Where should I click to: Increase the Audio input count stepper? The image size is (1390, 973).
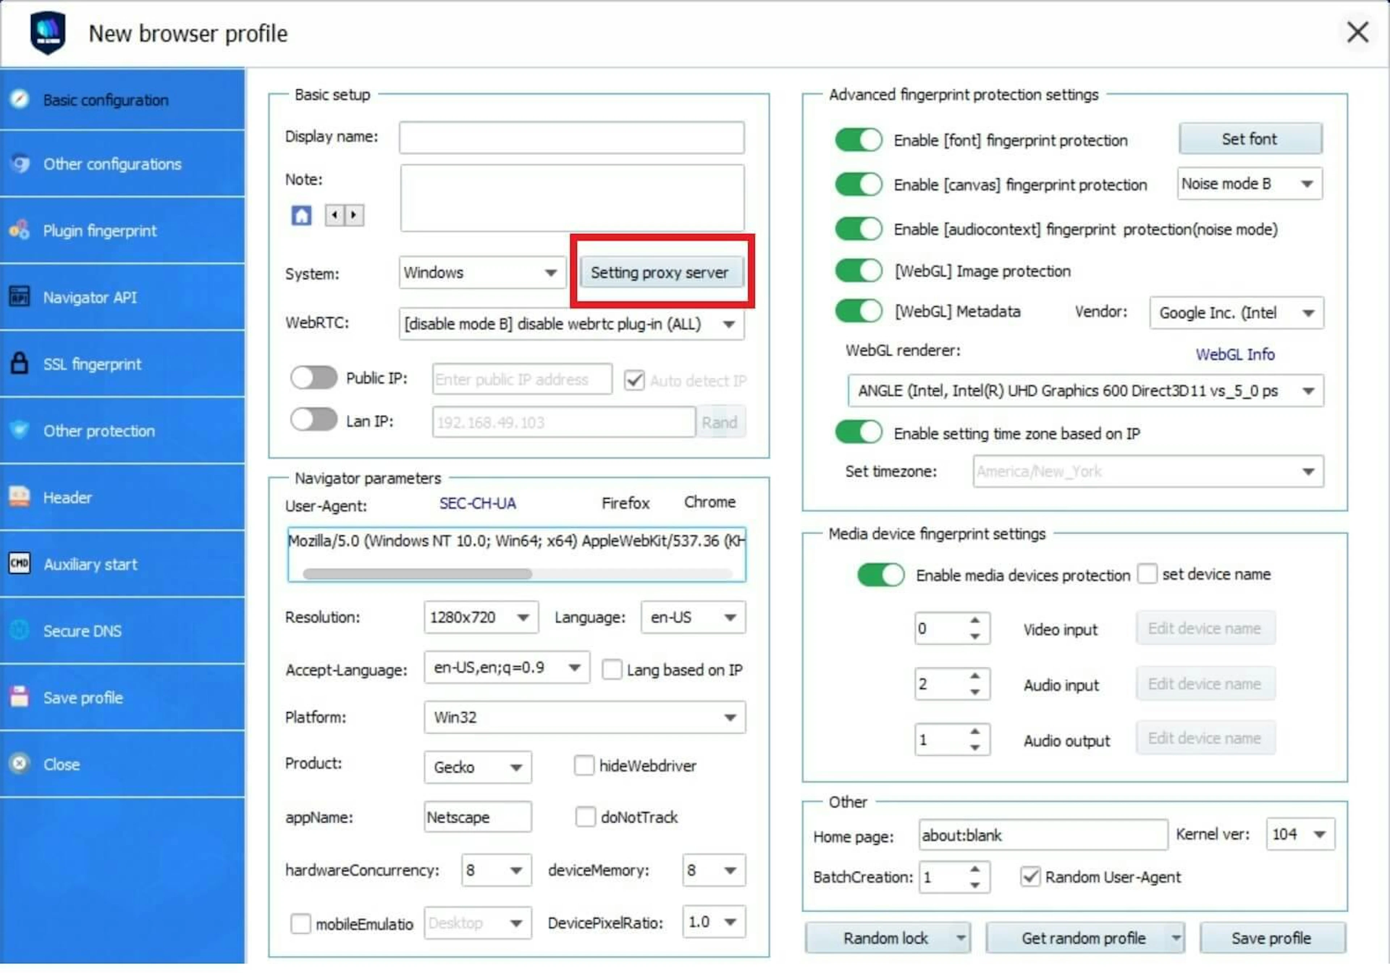(975, 676)
